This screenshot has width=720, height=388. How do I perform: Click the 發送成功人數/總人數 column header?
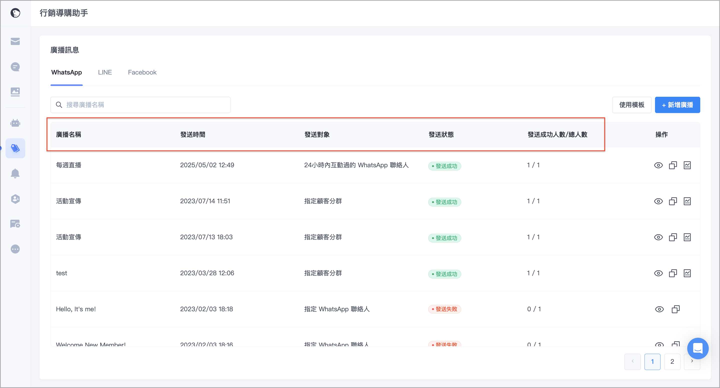(x=557, y=134)
